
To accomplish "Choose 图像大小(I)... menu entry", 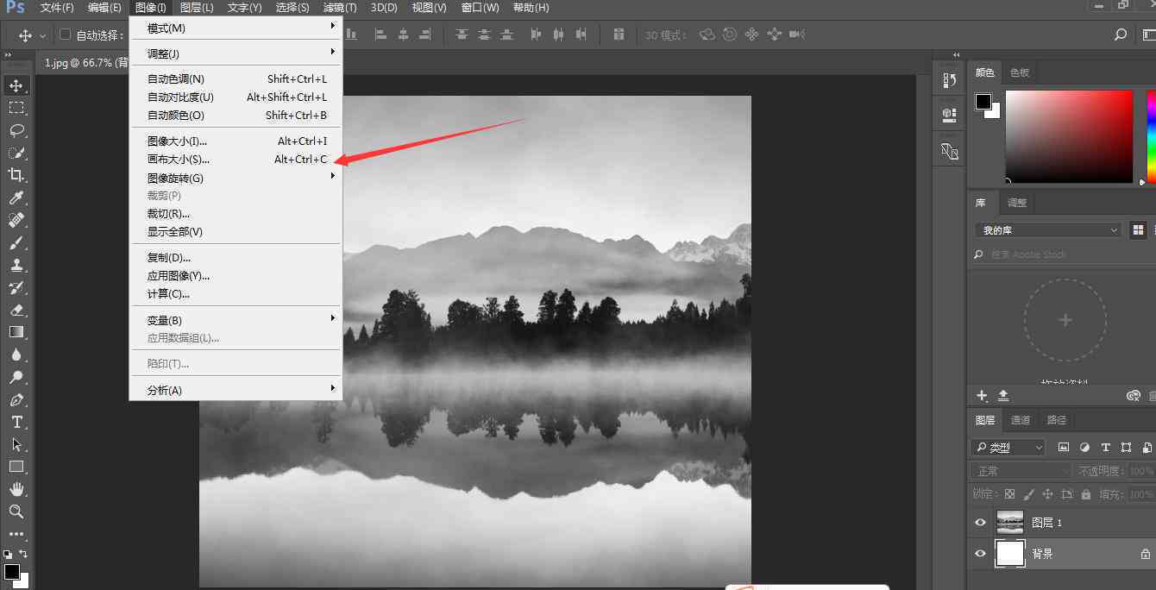I will click(x=236, y=141).
